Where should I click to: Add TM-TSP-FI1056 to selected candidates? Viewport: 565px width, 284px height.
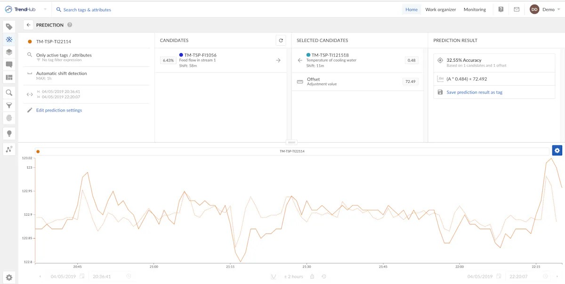click(278, 60)
